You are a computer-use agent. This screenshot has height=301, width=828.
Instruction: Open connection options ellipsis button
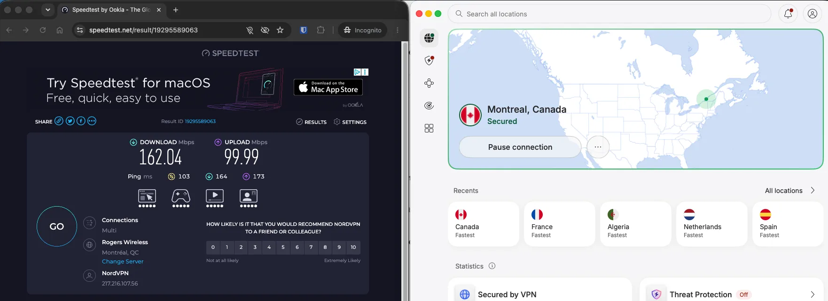coord(598,147)
